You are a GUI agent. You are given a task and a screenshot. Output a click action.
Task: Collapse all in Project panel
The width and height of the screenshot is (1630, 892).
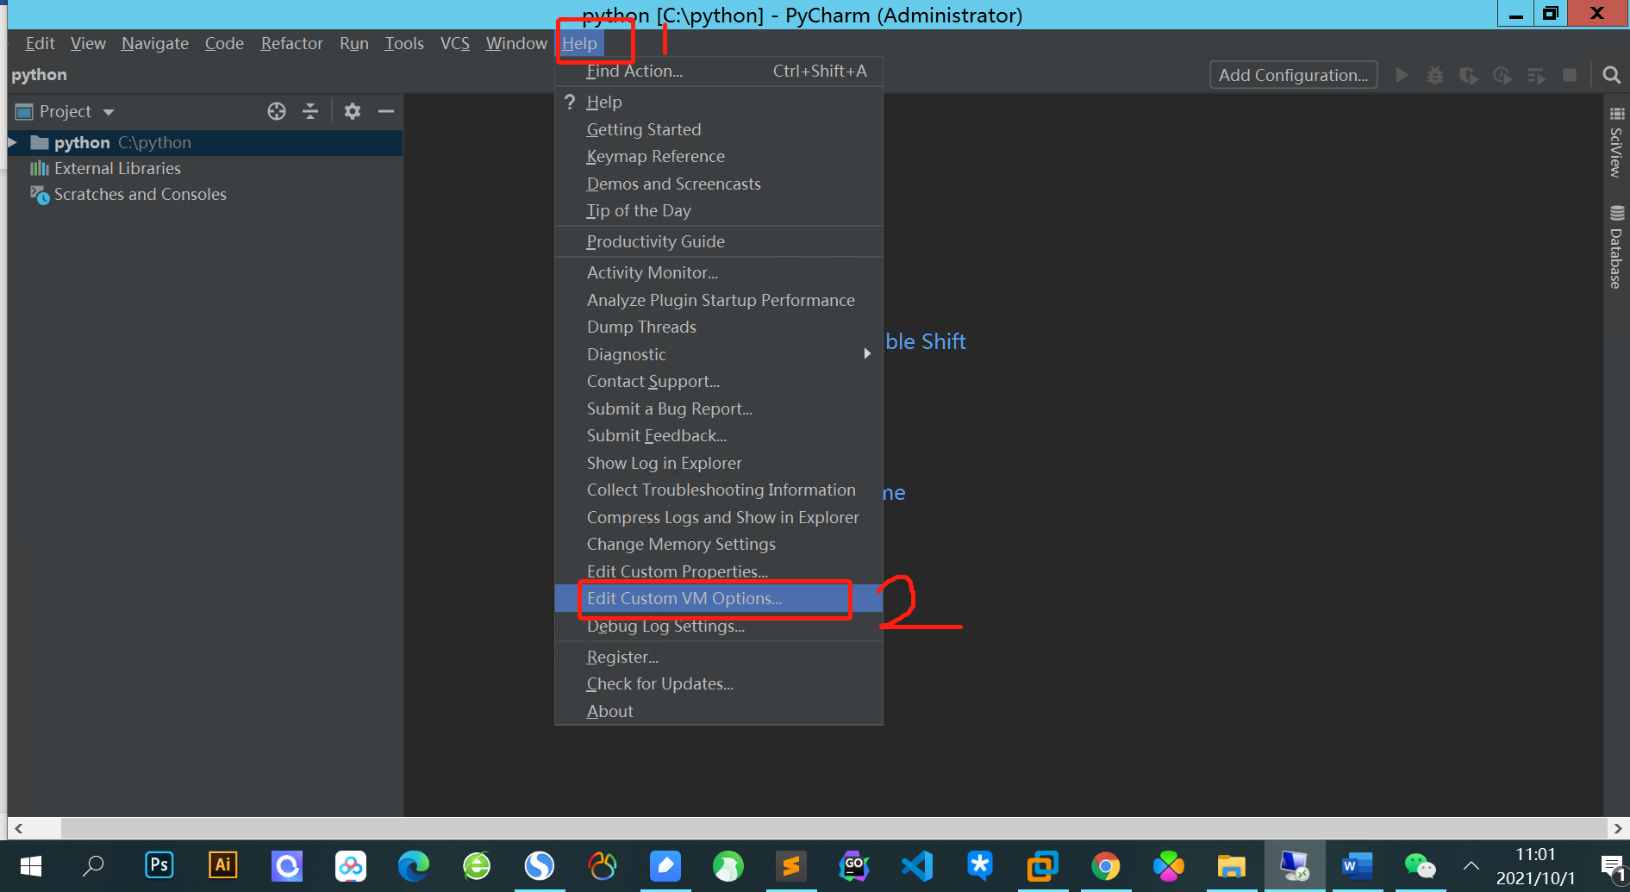310,111
